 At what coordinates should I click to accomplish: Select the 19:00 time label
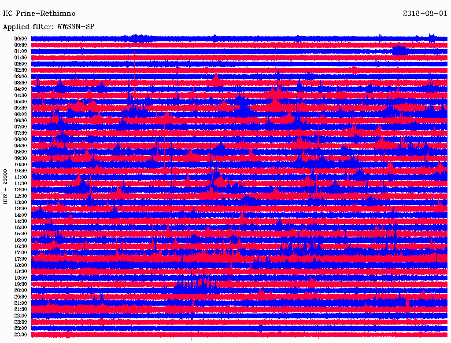pyautogui.click(x=20, y=278)
